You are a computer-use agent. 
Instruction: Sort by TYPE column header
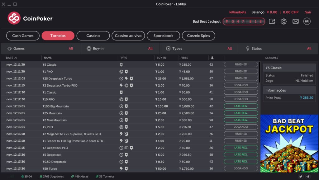point(124,58)
